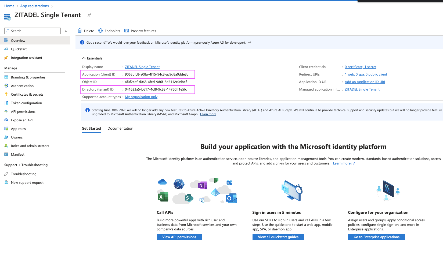This screenshot has height=273, width=443.
Task: Open the Manifest editor icon
Action: pos(6,154)
